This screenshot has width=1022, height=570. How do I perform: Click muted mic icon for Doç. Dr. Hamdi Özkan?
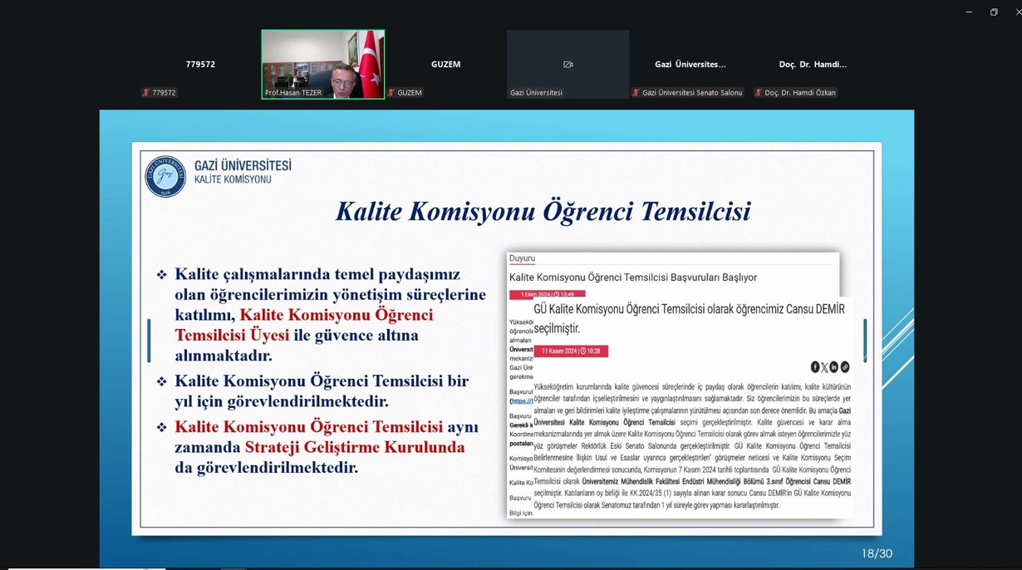[x=759, y=92]
